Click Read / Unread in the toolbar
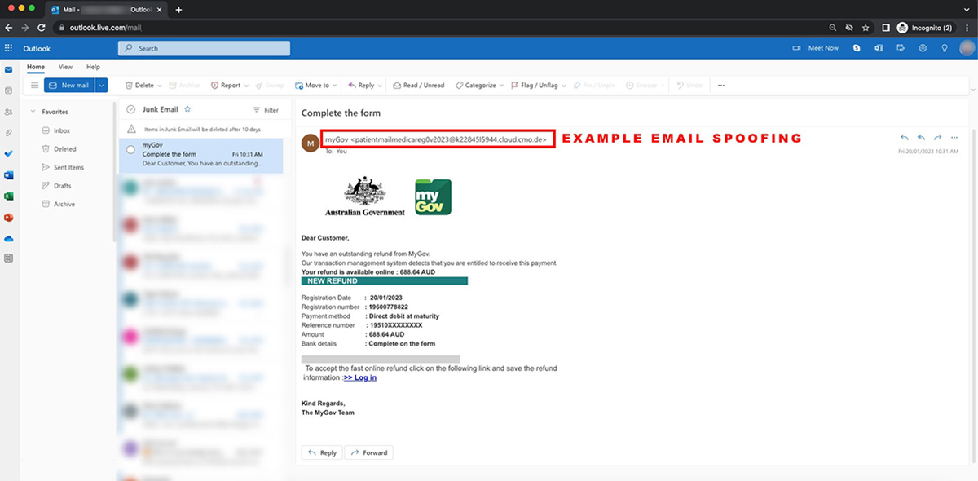The width and height of the screenshot is (978, 481). point(419,85)
